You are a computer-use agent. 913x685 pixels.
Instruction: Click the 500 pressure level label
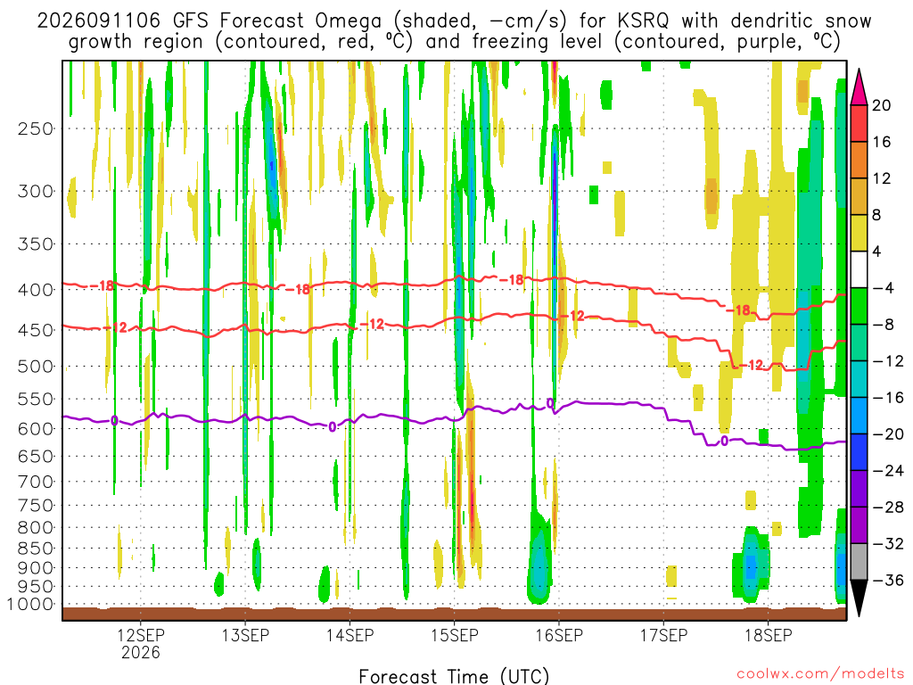pos(36,367)
